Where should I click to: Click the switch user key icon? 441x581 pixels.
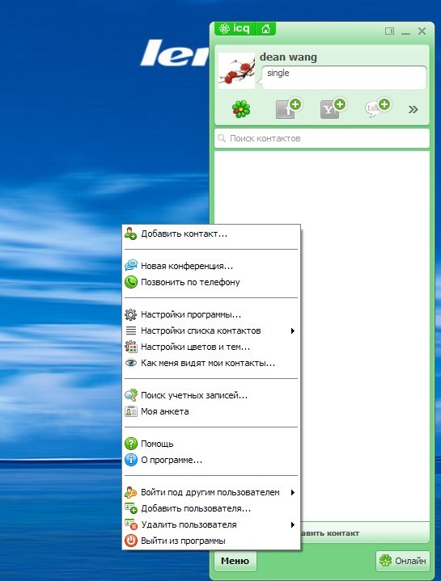click(x=130, y=492)
